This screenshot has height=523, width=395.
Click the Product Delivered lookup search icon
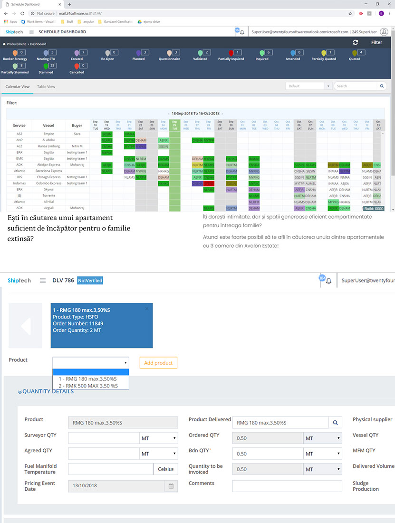click(335, 423)
